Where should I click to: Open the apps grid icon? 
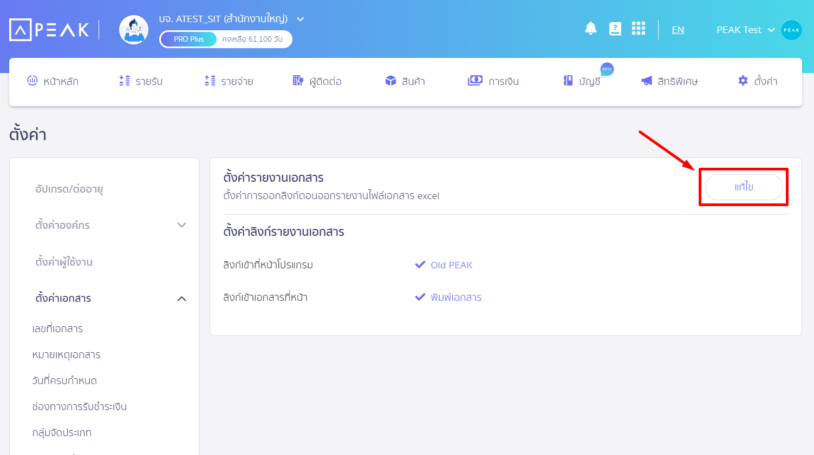639,29
